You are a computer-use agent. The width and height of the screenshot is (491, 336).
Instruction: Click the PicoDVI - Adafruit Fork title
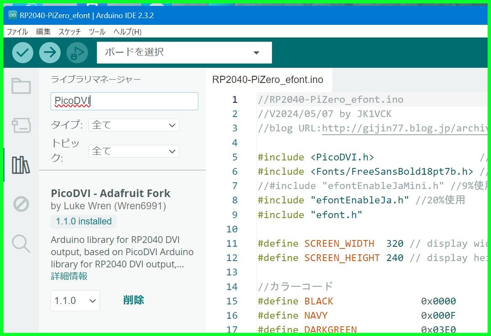(x=110, y=193)
